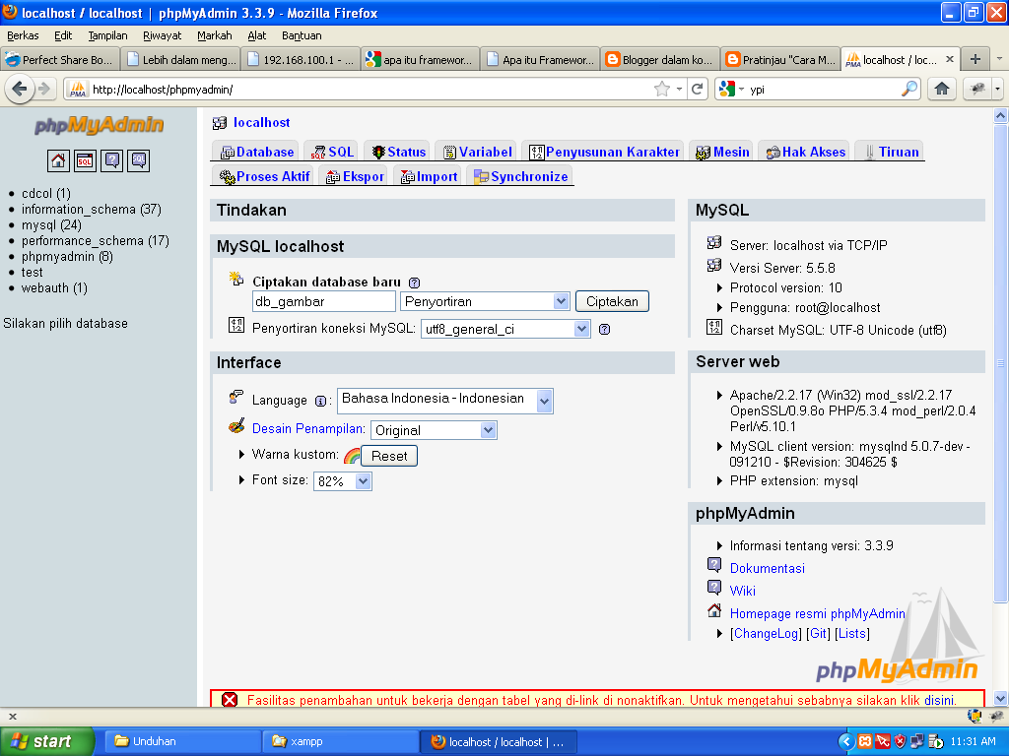Open the Font size 82% dropdown
This screenshot has width=1009, height=756.
click(342, 481)
